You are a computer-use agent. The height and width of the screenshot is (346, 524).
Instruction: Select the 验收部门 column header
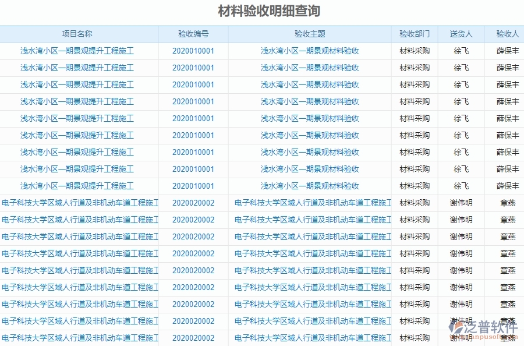[413, 34]
